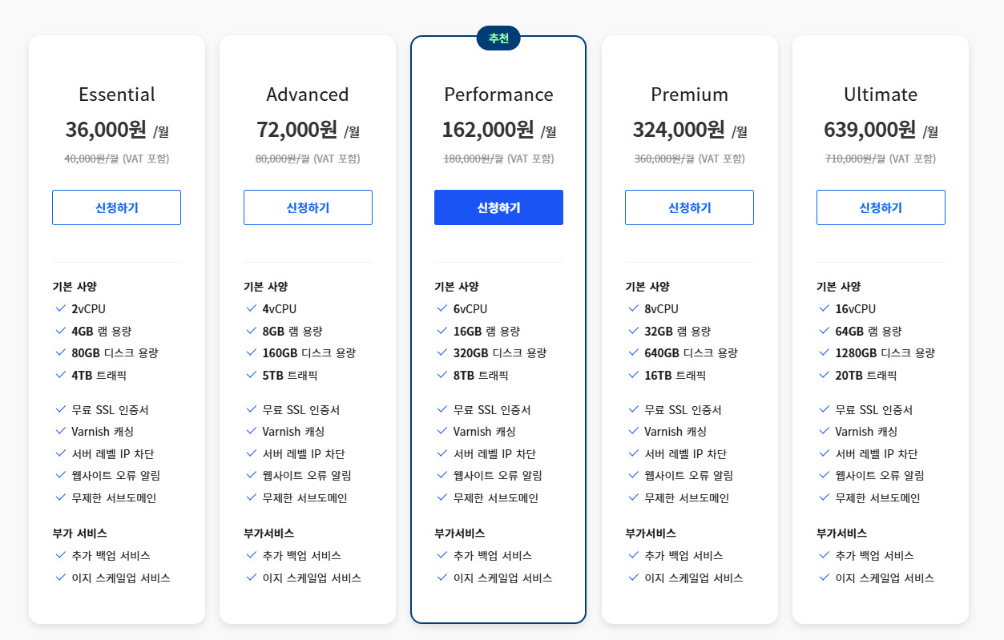1004x640 pixels.
Task: Select 신청하기 for the Advanced plan
Action: tap(308, 207)
